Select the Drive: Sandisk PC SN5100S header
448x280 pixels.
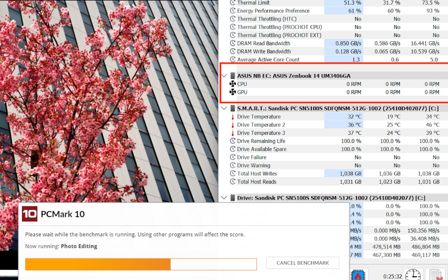(x=331, y=198)
